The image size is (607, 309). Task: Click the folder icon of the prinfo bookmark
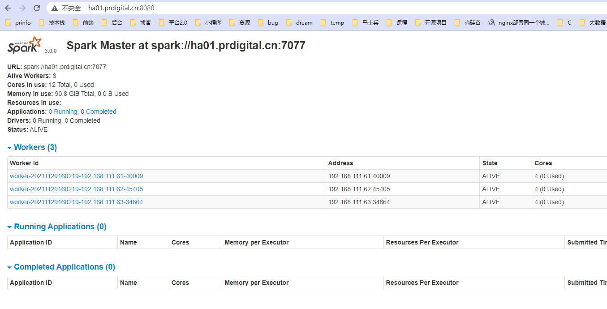pos(8,22)
